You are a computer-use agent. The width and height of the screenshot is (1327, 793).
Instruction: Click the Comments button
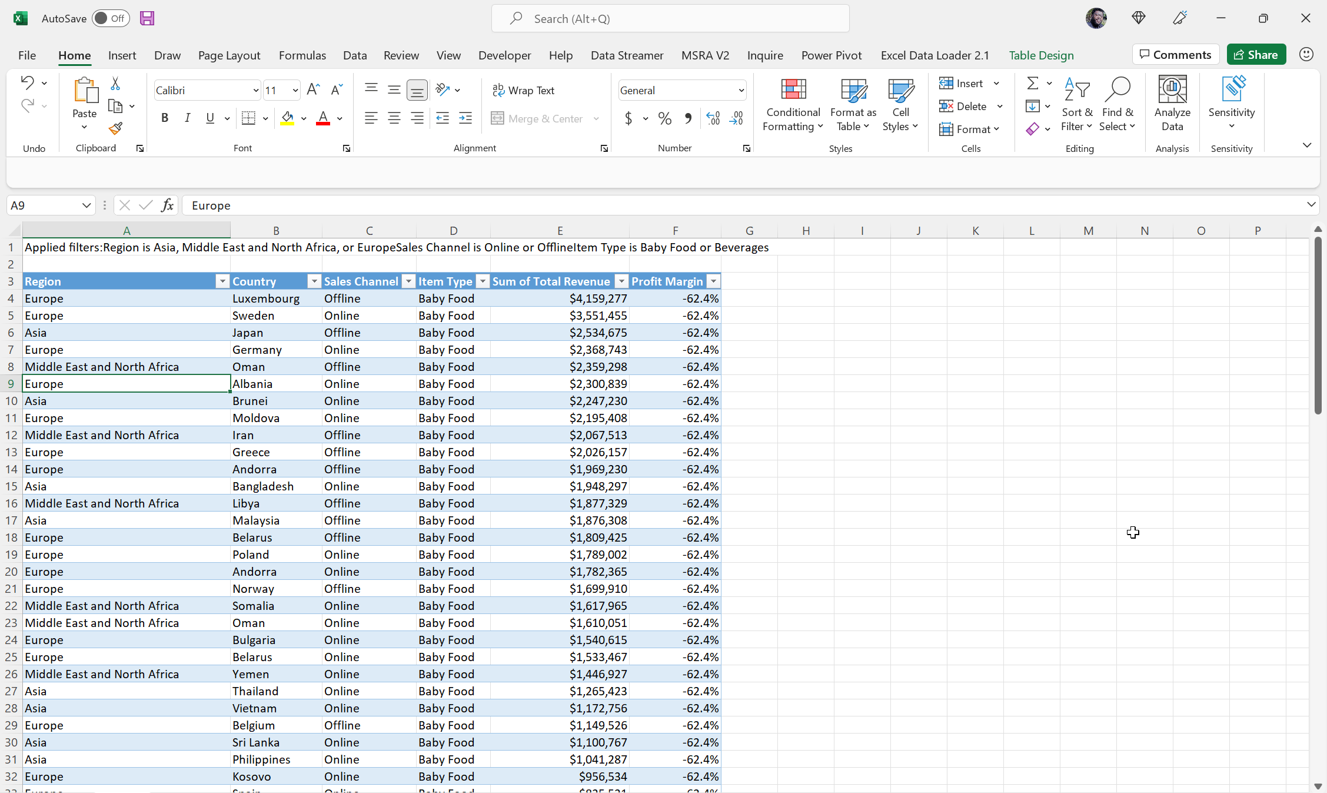[x=1177, y=54]
